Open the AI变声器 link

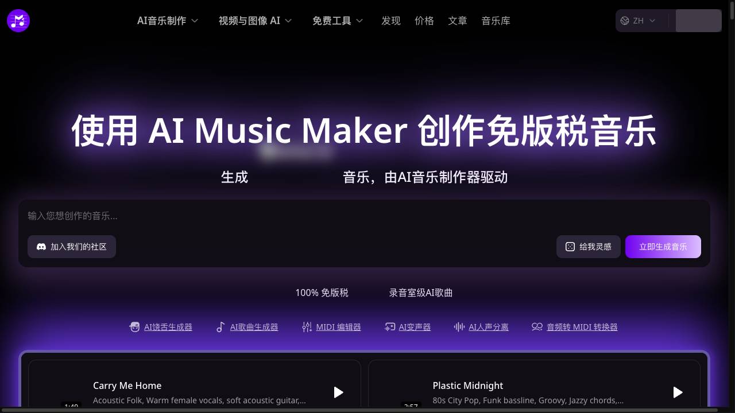[x=415, y=327]
